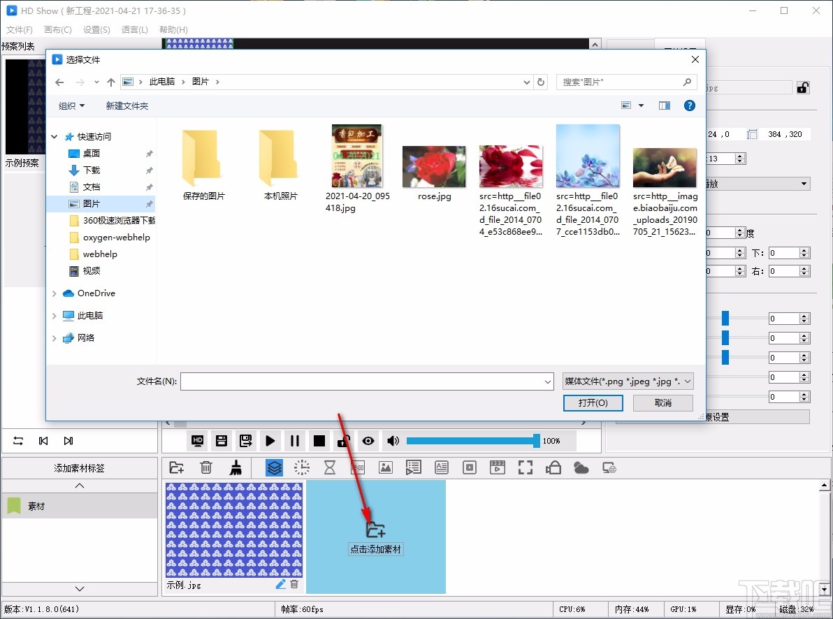Click the third blue slider in properties panel
The width and height of the screenshot is (833, 619).
725,357
